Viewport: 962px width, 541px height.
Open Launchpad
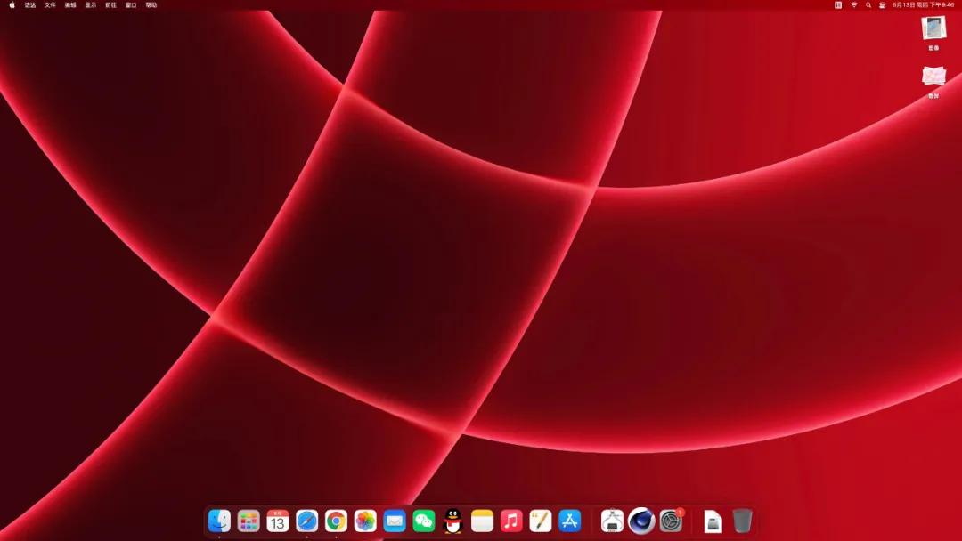tap(247, 521)
